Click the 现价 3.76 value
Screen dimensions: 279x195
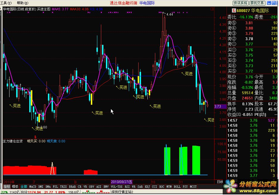tap(249, 77)
